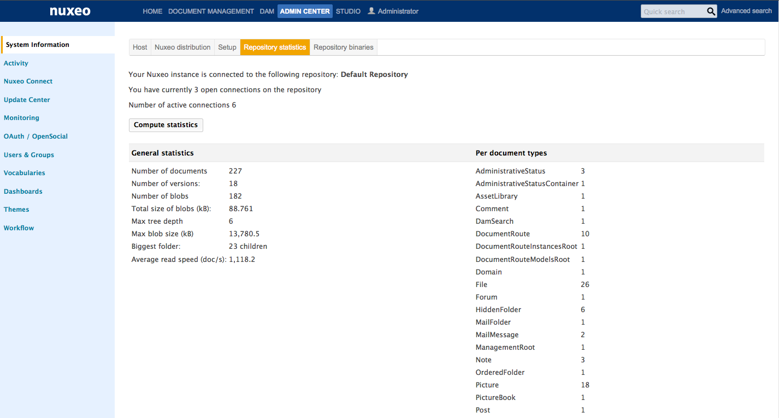Screen dimensions: 779x418
Task: Switch to the Host tab
Action: click(x=140, y=47)
